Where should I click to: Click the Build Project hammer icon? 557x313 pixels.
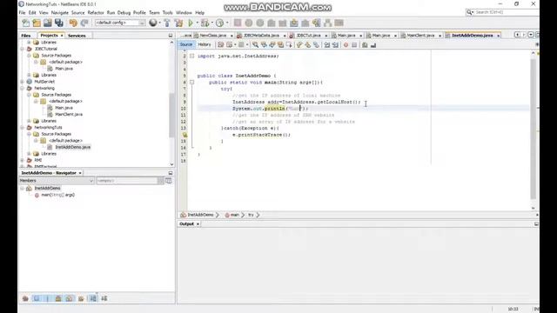tap(167, 23)
